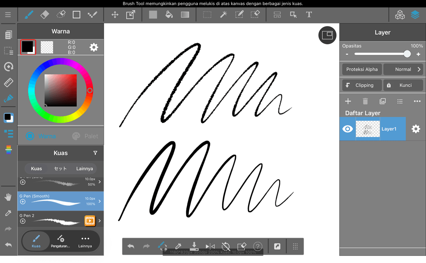
Task: Switch to the Kuas brush tab
Action: [x=36, y=168]
